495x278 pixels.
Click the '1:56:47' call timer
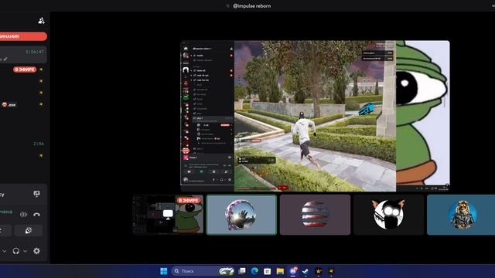coord(35,52)
